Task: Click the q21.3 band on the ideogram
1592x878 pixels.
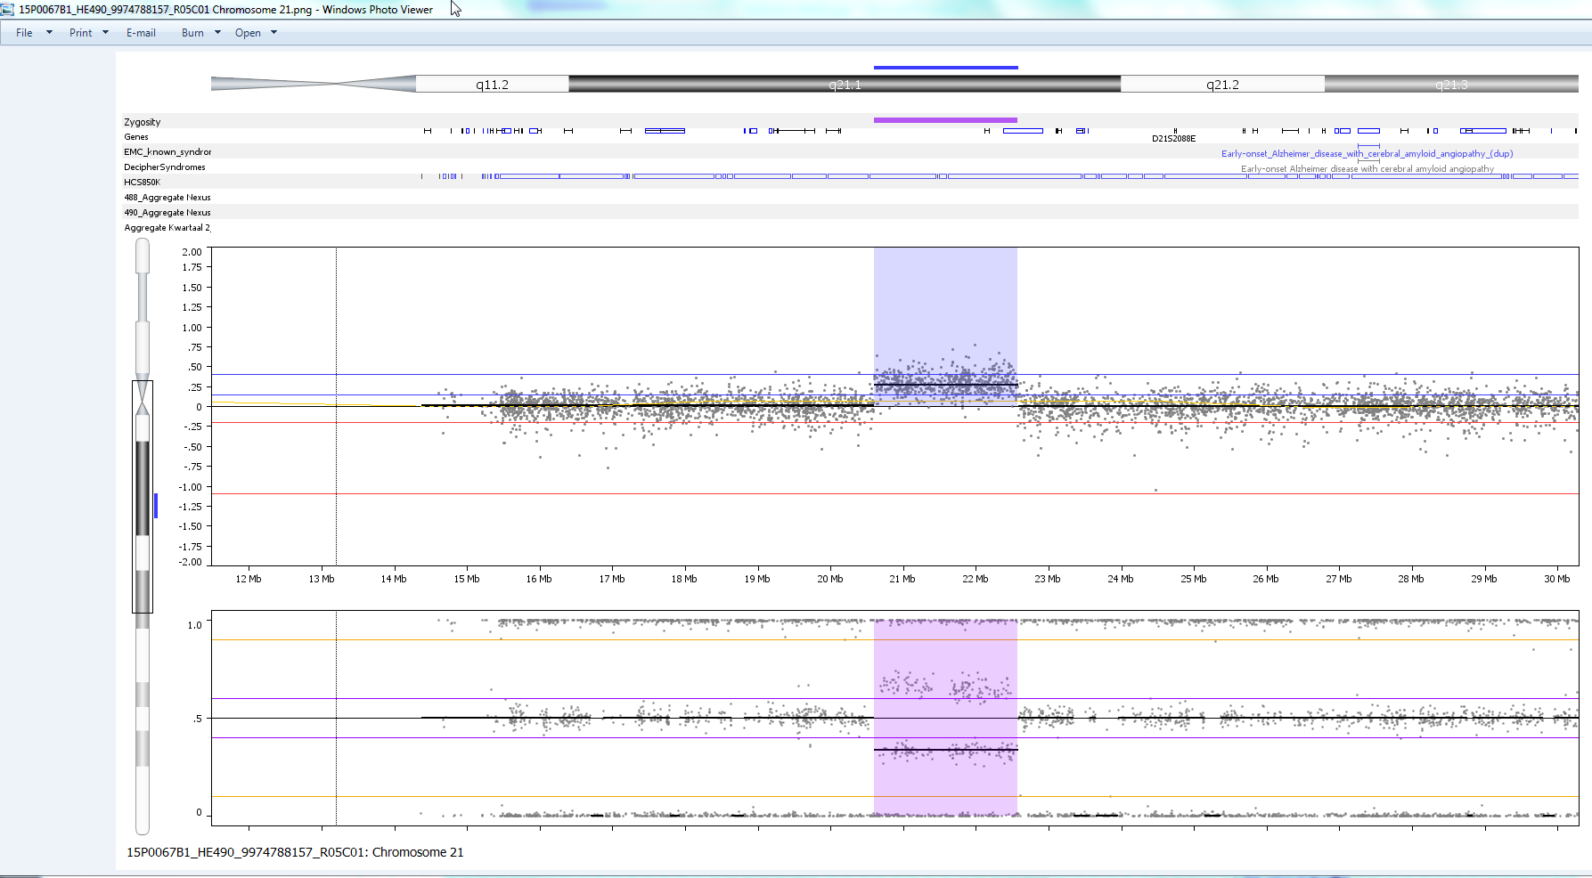Action: (1451, 85)
